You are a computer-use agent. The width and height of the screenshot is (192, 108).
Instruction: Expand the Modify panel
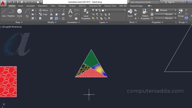(52, 22)
